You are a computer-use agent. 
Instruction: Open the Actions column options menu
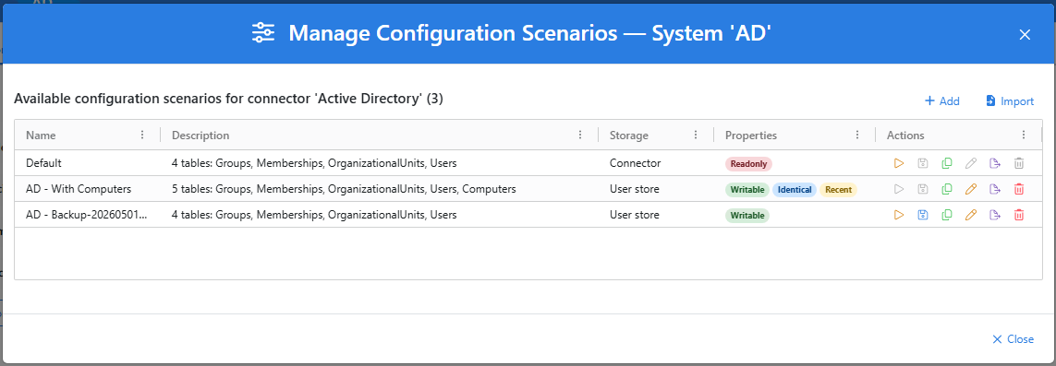click(x=1024, y=135)
